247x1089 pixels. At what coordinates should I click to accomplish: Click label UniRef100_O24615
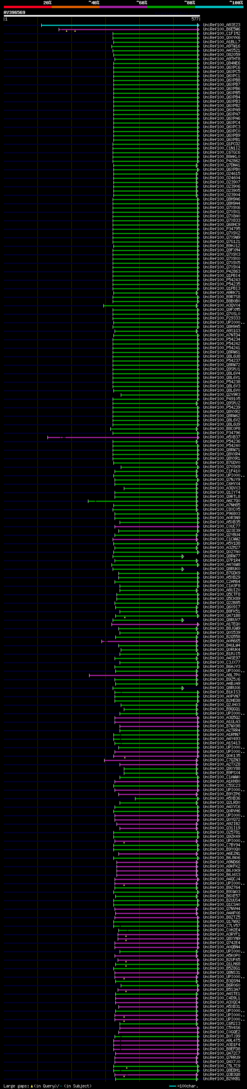[x=222, y=174]
